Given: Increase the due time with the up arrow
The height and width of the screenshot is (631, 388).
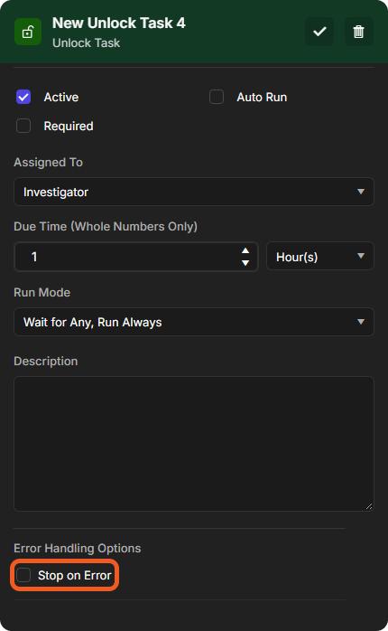Looking at the screenshot, I should 245,250.
